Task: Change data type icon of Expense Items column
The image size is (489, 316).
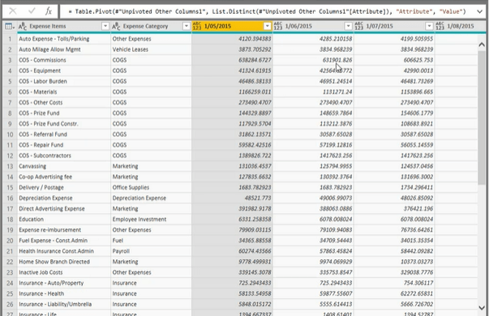Action: 23,27
